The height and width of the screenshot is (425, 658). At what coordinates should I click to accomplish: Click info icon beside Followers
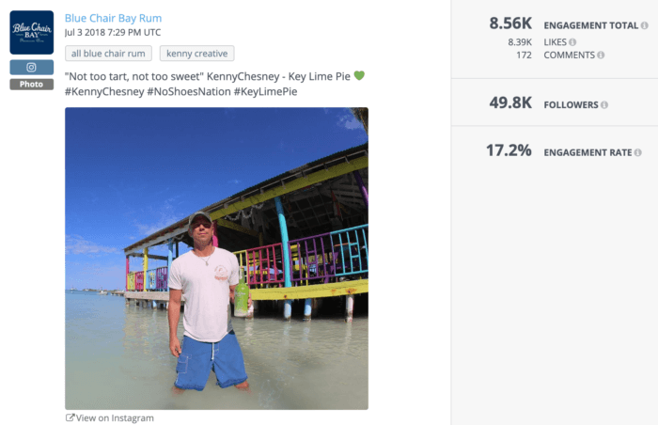604,105
